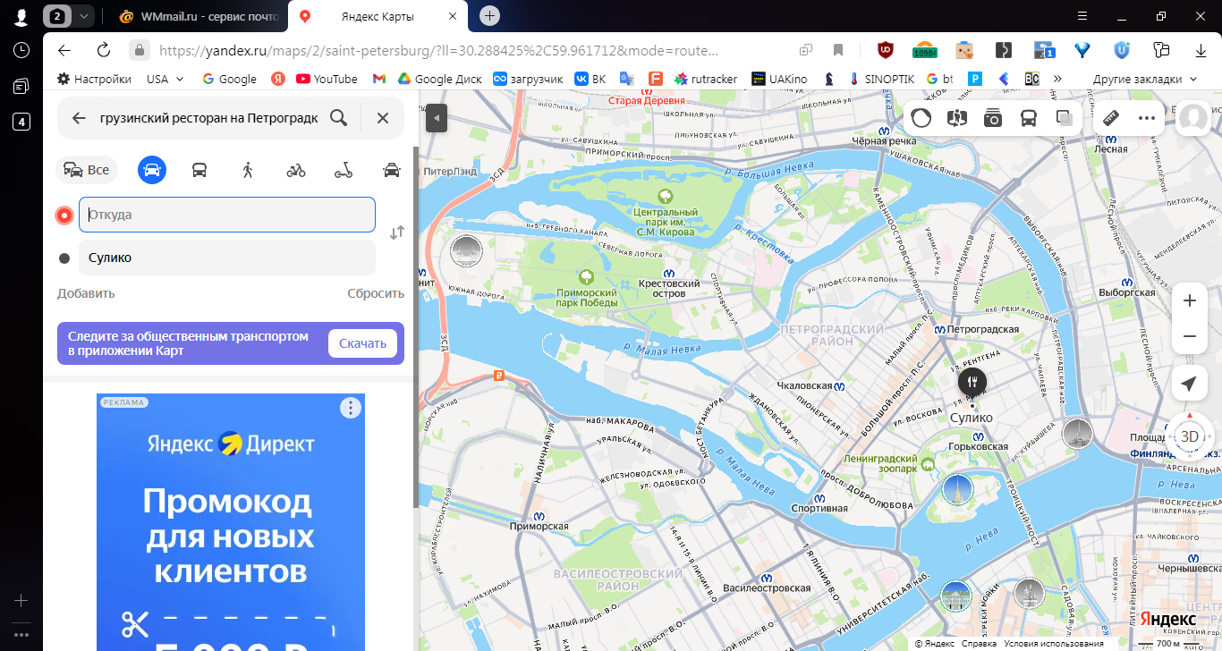Locate my position on the map
Image resolution: width=1222 pixels, height=651 pixels.
pos(1190,384)
